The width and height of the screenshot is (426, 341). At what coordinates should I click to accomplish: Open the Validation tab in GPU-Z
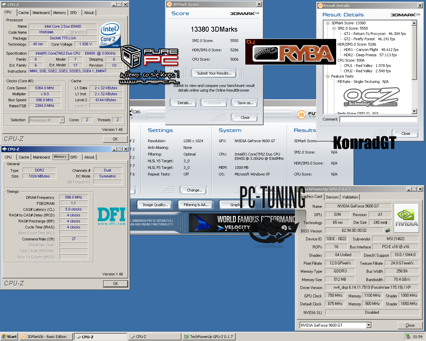pos(350,197)
